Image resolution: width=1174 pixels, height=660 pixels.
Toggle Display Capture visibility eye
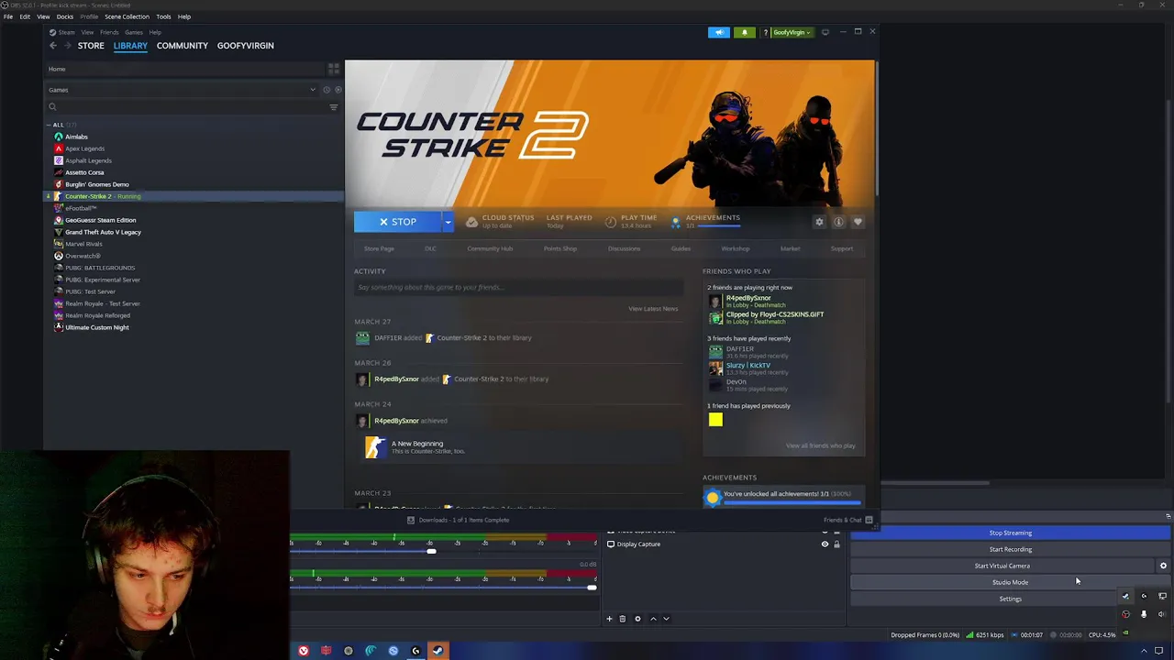tap(825, 544)
